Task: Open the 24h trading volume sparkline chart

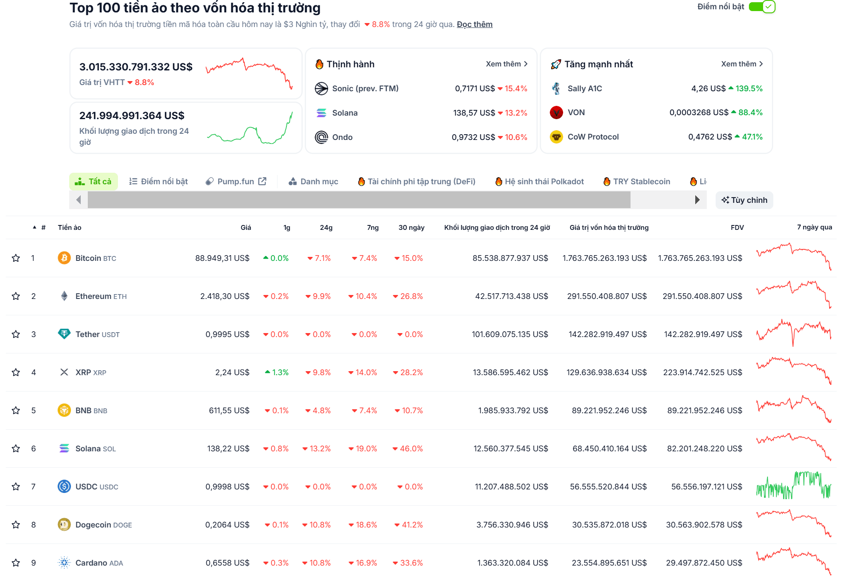Action: pos(249,128)
